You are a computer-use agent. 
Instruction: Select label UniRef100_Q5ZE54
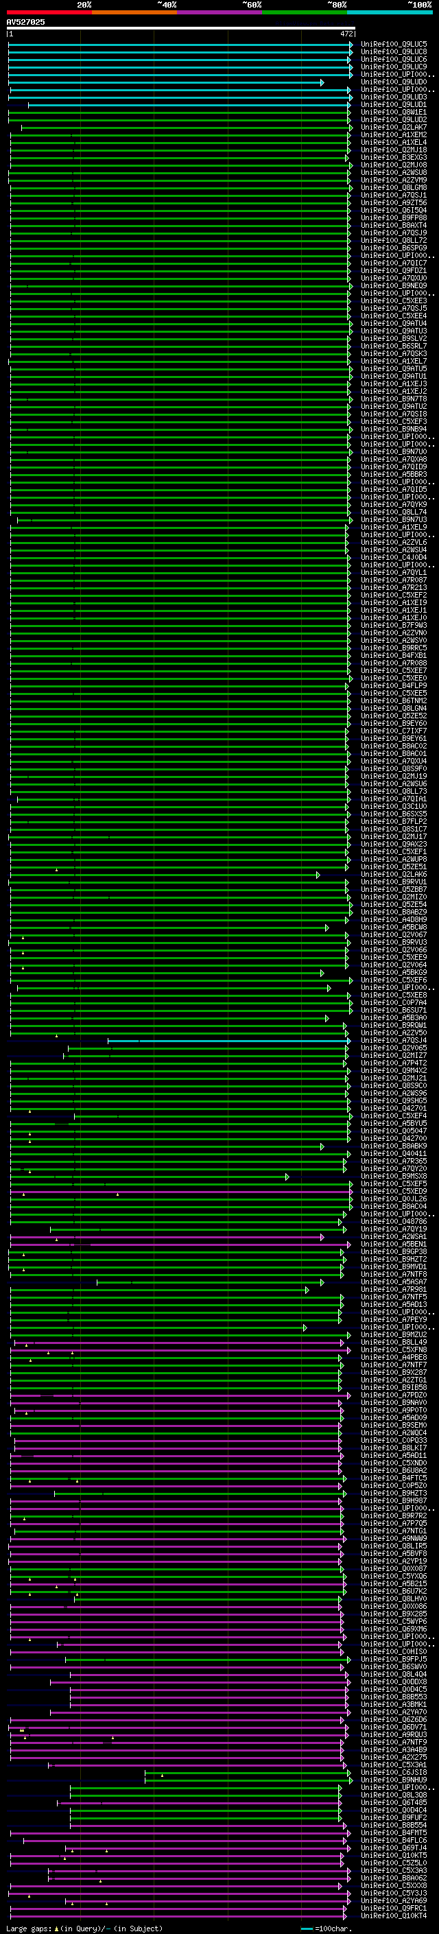[x=394, y=905]
